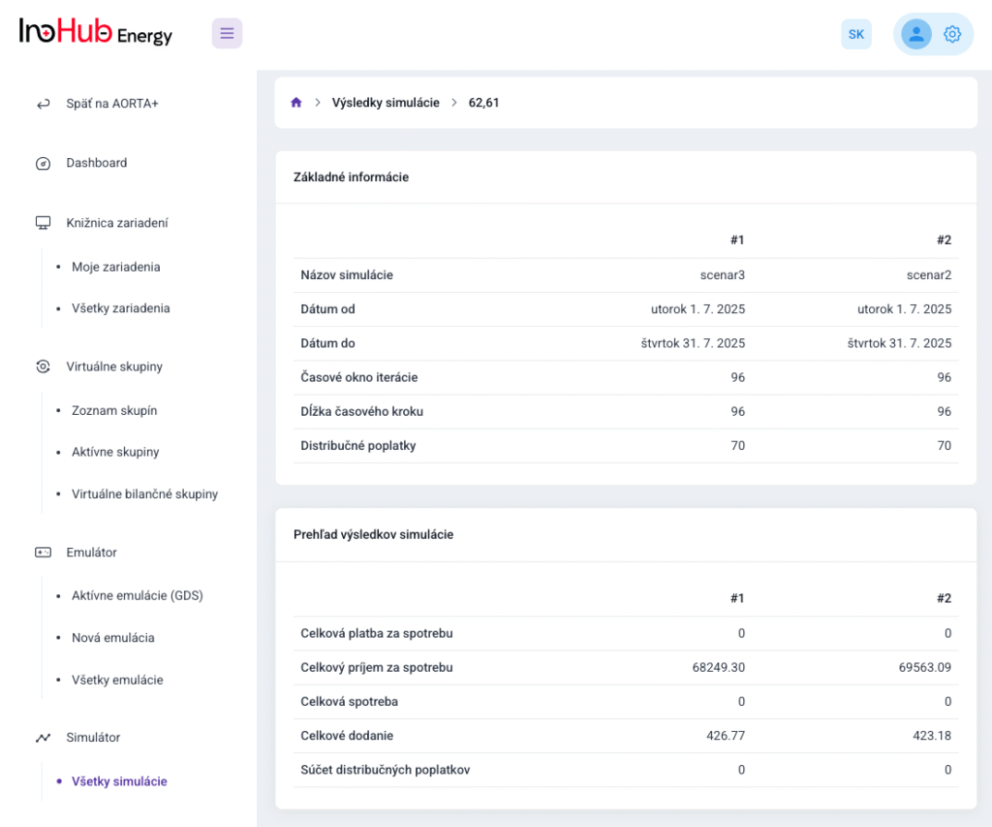The height and width of the screenshot is (827, 992).
Task: Collapse the Virtuálne skupiny section
Action: coord(114,366)
